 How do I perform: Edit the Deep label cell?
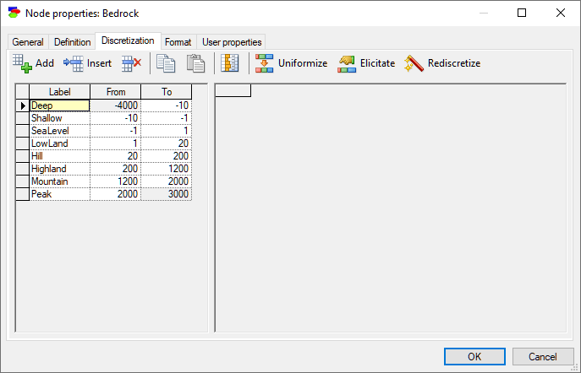click(x=60, y=105)
